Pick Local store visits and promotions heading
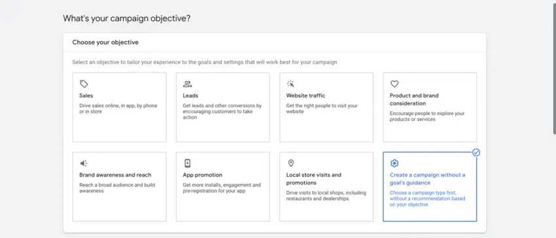This screenshot has width=556, height=238. pos(314,178)
